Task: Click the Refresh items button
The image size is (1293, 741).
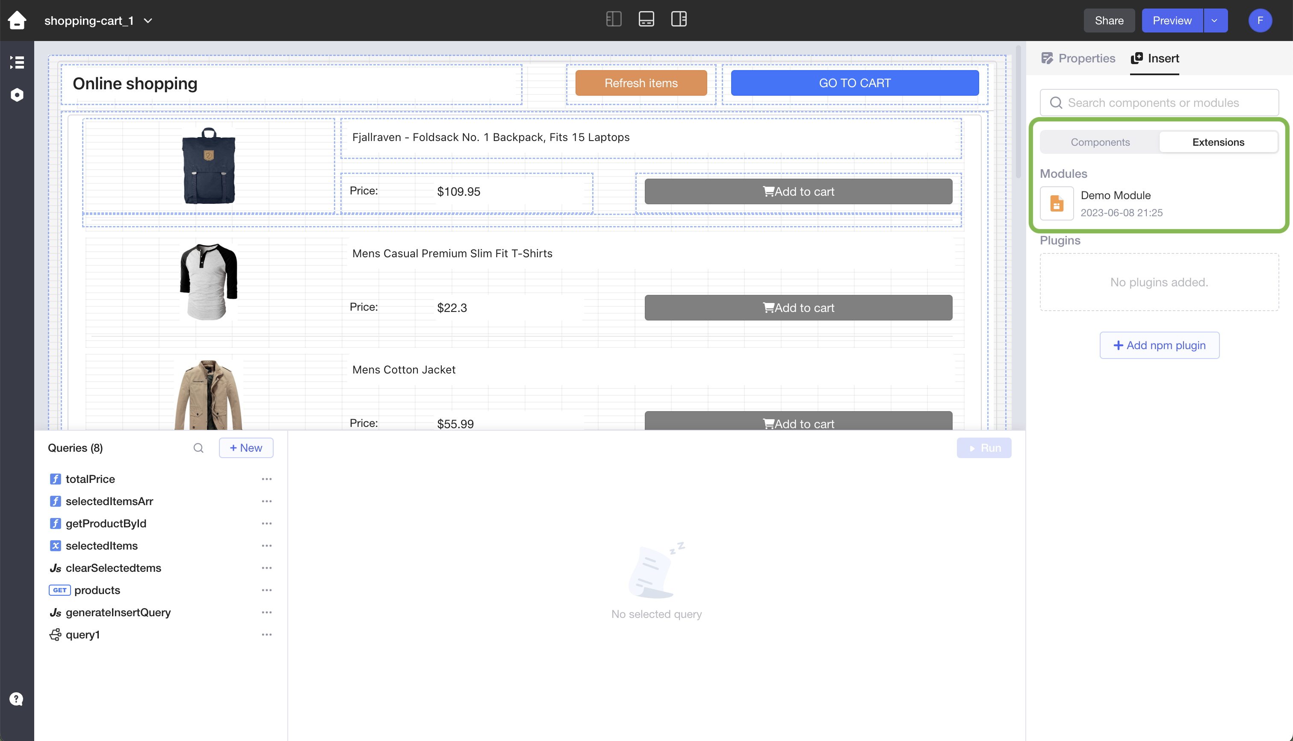Action: 641,83
